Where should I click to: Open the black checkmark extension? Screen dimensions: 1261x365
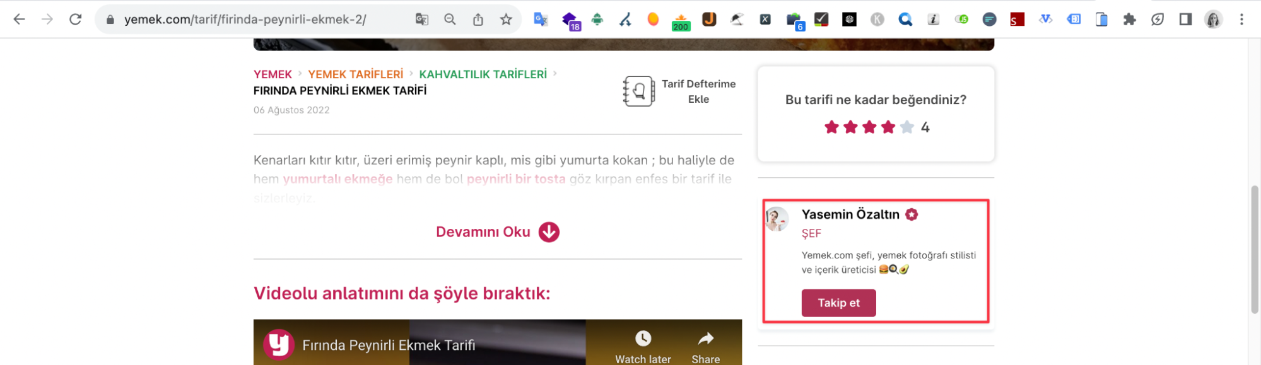pyautogui.click(x=821, y=20)
